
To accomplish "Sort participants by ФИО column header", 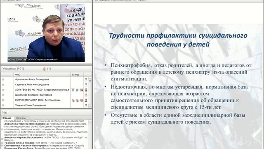I will (42, 74).
